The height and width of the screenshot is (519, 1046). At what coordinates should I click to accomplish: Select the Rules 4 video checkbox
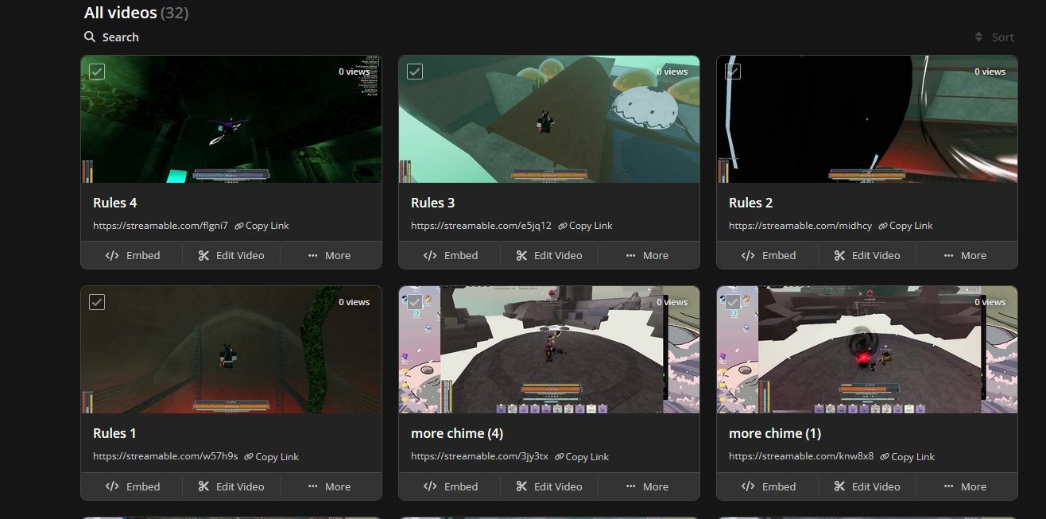pos(97,72)
